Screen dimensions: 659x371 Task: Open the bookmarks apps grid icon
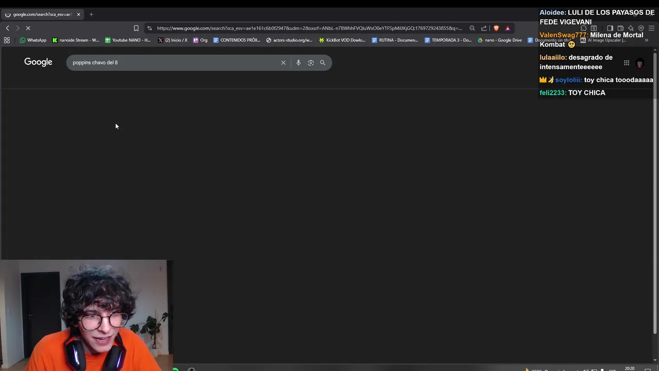(7, 40)
